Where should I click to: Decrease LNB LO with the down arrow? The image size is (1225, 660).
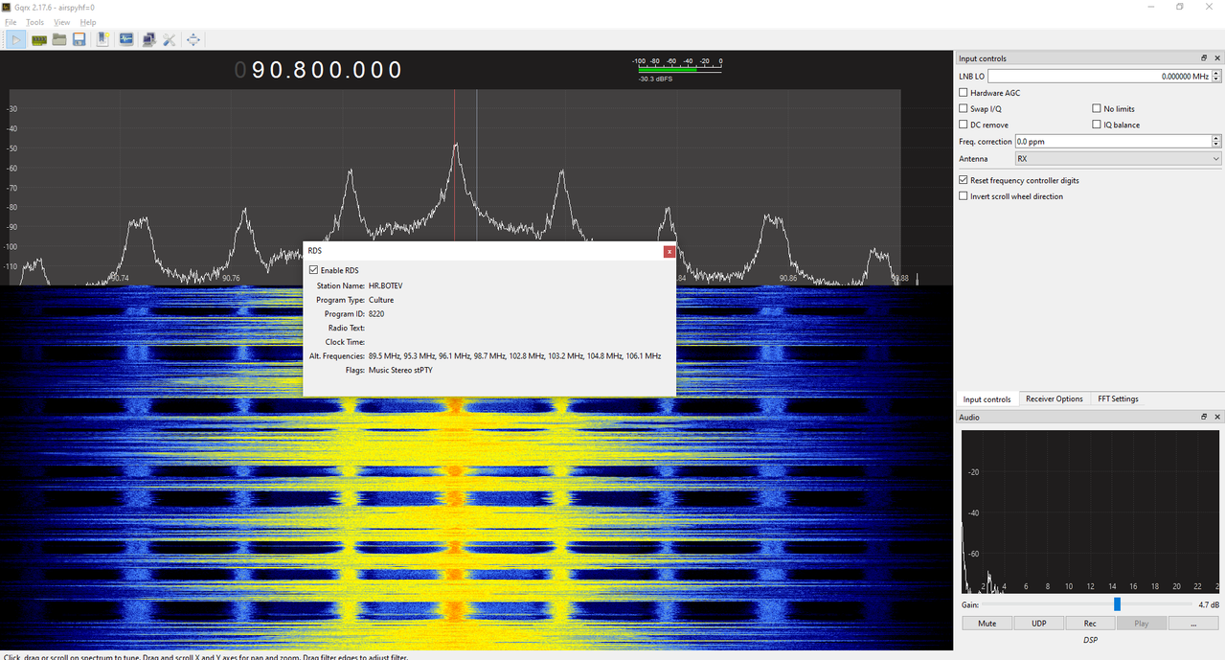1217,80
